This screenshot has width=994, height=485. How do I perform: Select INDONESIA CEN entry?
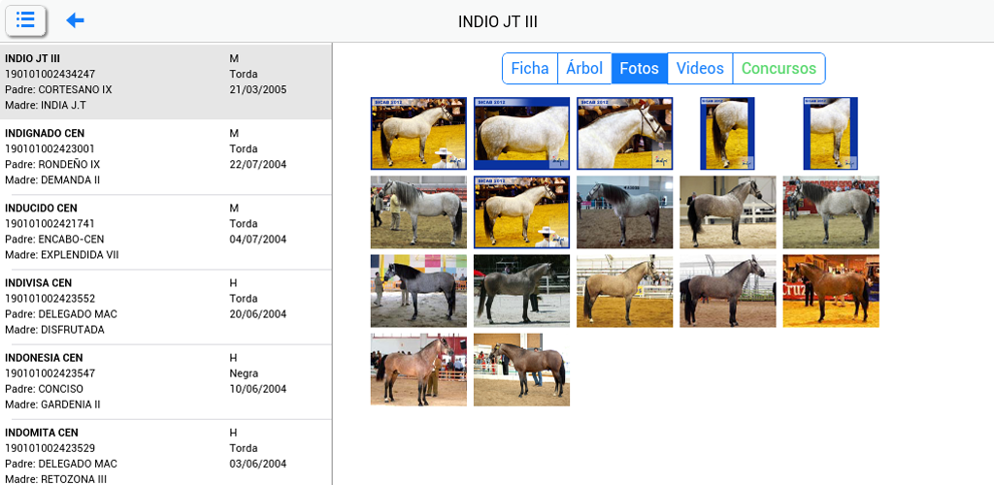coord(165,380)
